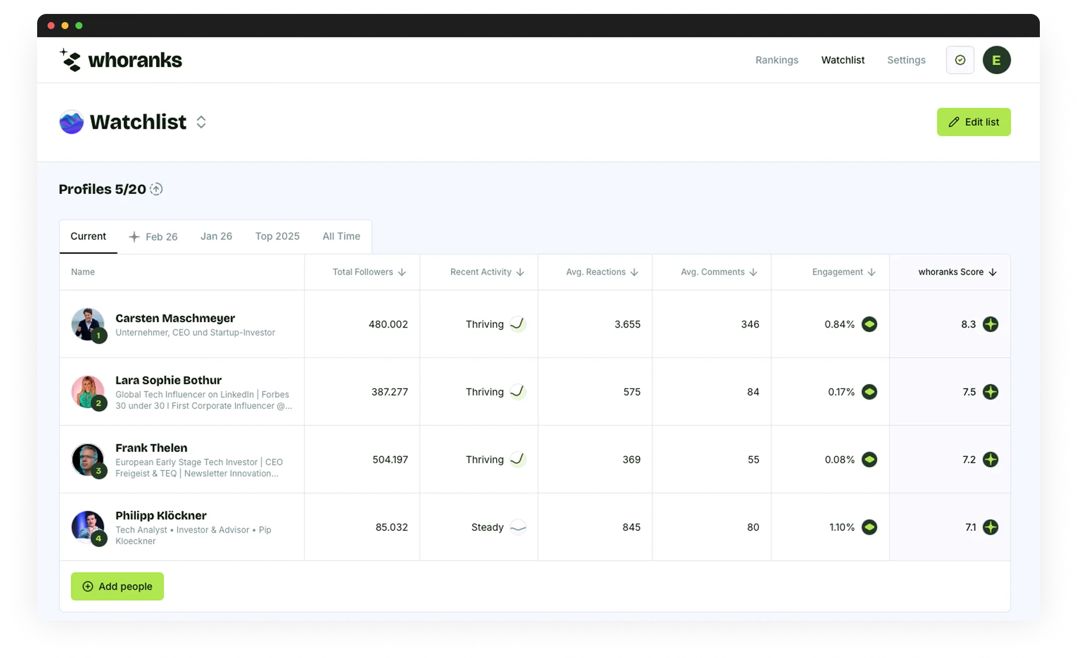The width and height of the screenshot is (1077, 658).
Task: Click the Profiles 5/20 heading
Action: click(x=102, y=189)
